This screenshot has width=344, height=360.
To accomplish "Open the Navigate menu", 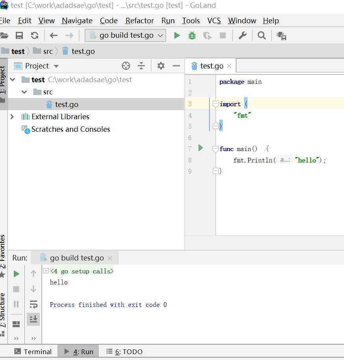I will (x=77, y=21).
